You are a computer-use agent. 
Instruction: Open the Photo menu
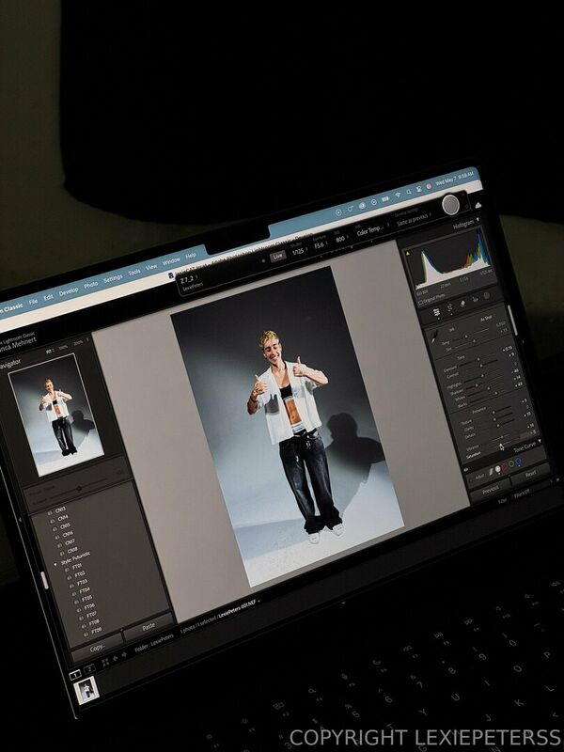click(x=90, y=285)
